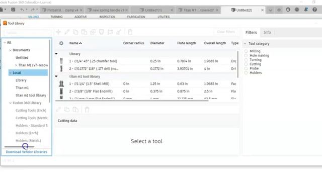Click the cutting data copy icon
Screen dimensions: 322x181
tap(67, 110)
